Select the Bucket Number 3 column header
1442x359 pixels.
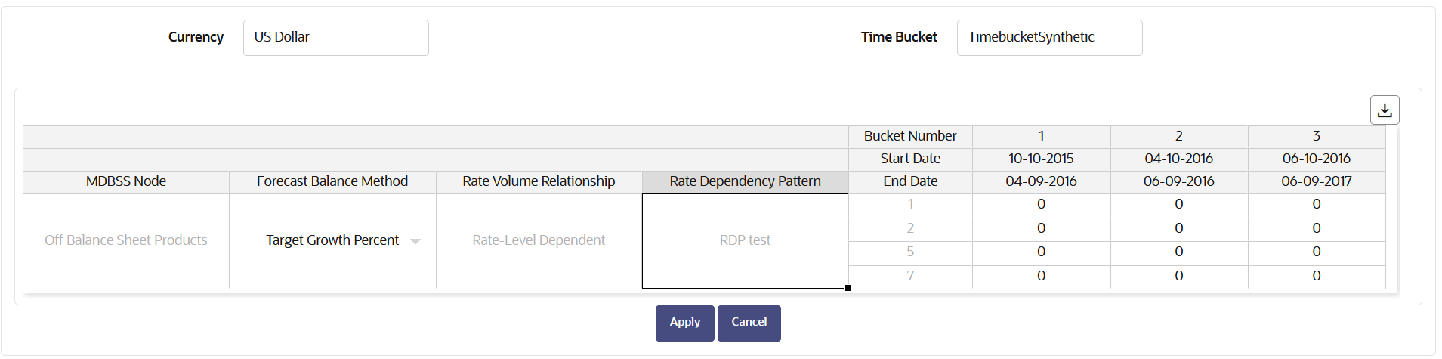click(x=1316, y=136)
